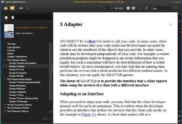Open Copyright Page entry
182x124 pixels.
point(14,47)
